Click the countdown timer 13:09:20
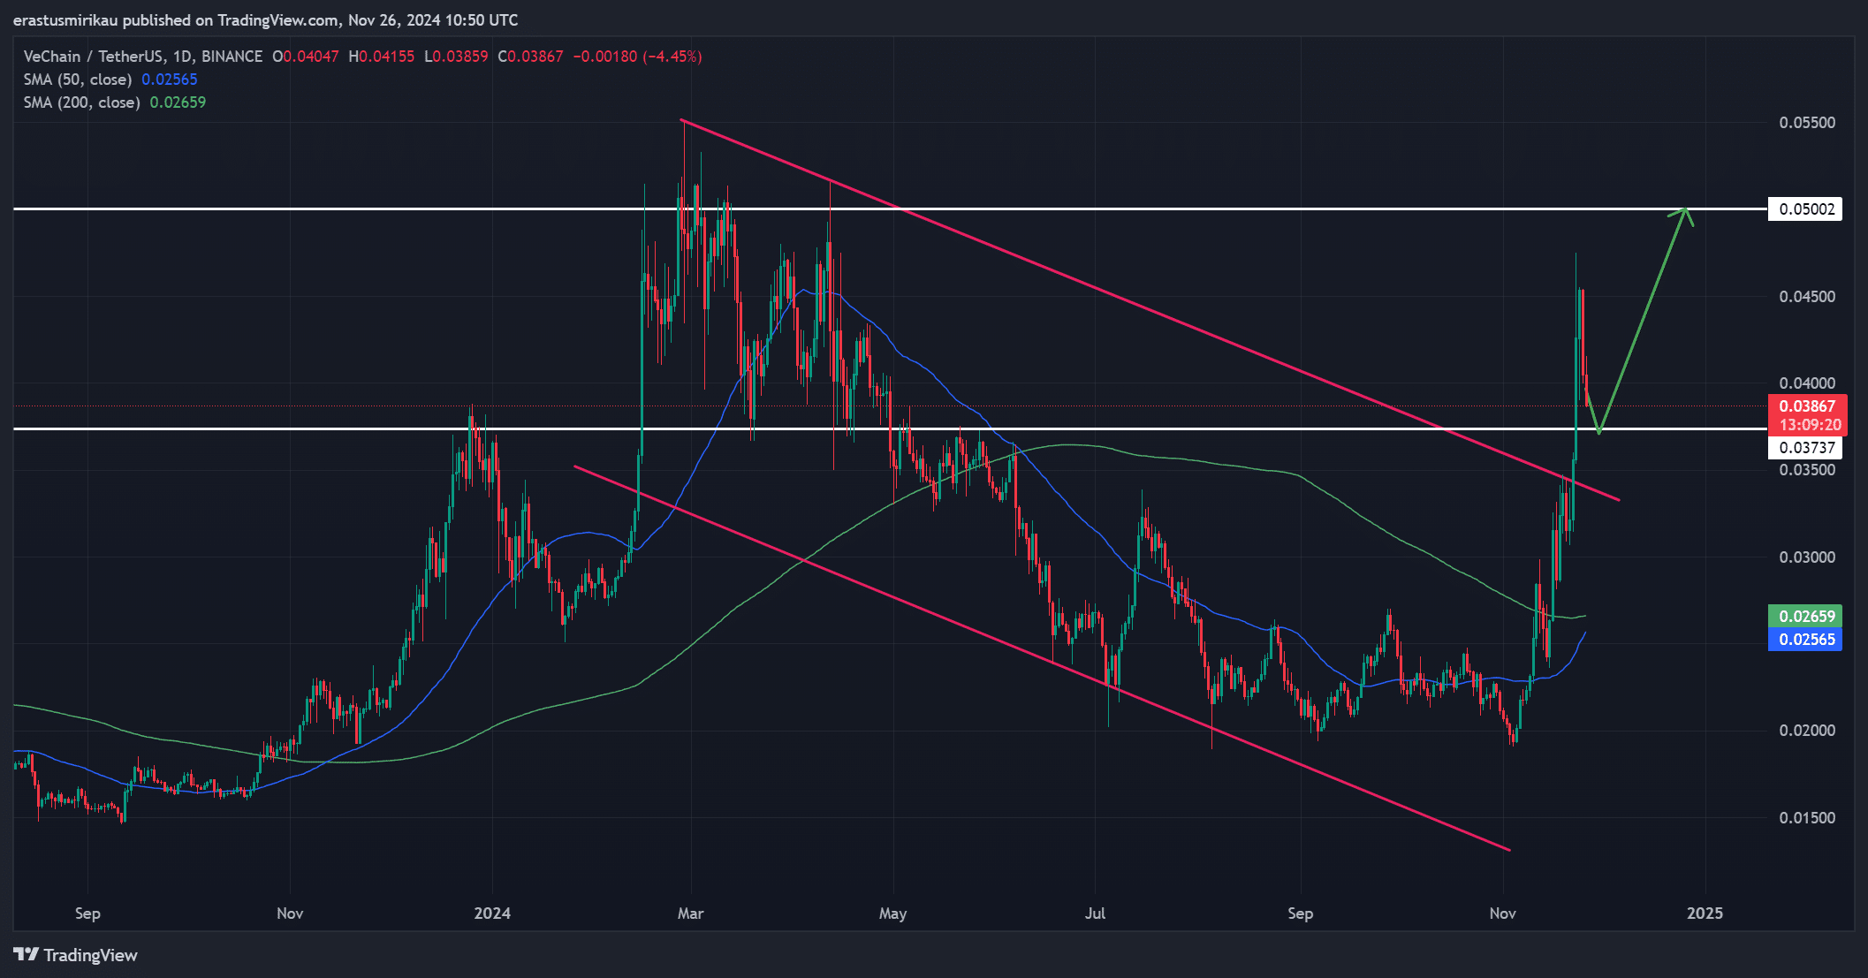Screen dimensions: 1868x978 (x=1810, y=425)
